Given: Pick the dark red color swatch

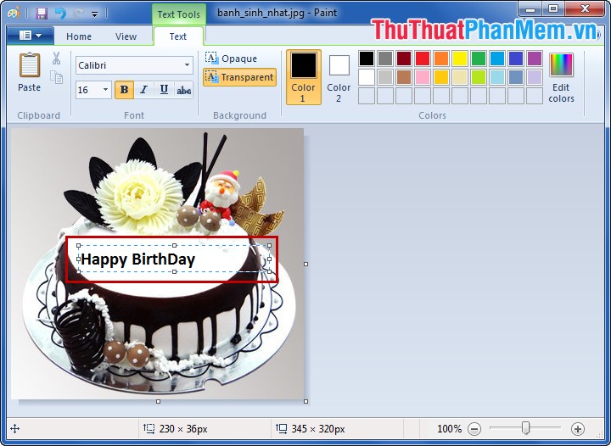Looking at the screenshot, I should pyautogui.click(x=404, y=59).
